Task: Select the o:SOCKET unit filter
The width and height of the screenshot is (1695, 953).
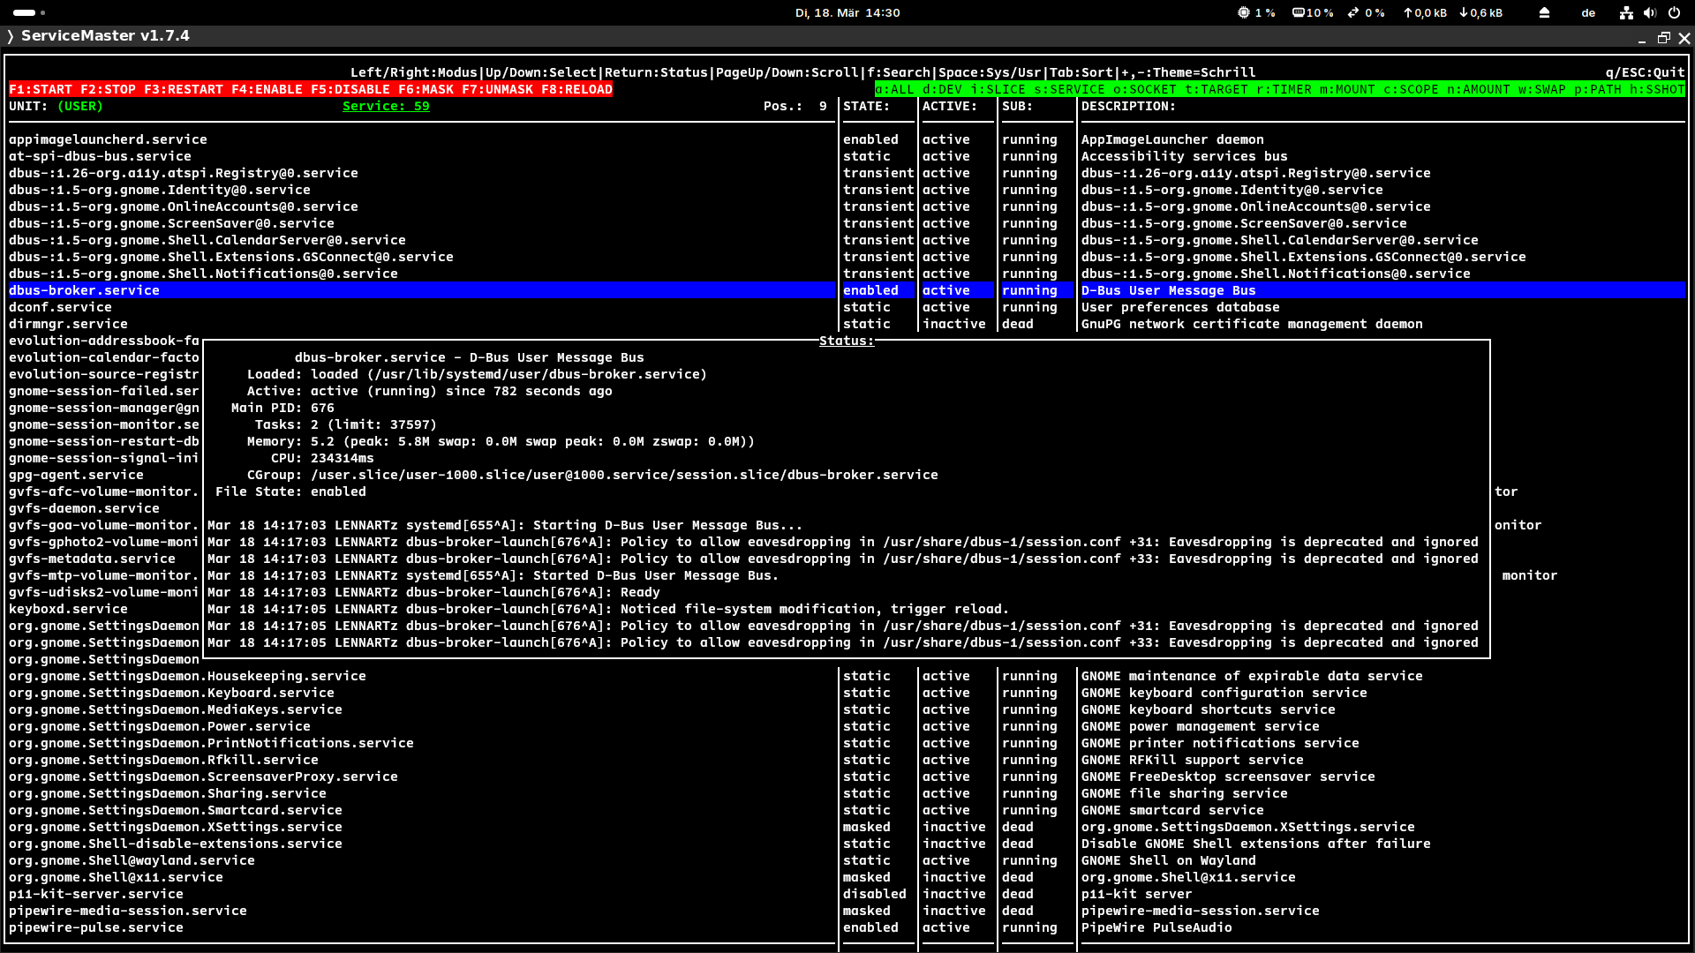Action: [x=1145, y=89]
